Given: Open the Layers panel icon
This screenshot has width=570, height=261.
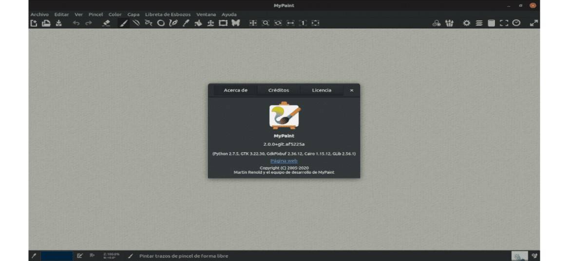Looking at the screenshot, I should point(479,23).
